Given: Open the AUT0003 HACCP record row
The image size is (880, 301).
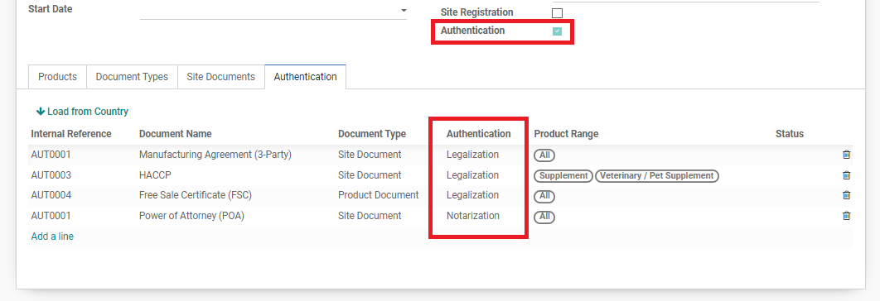Looking at the screenshot, I should coord(441,175).
